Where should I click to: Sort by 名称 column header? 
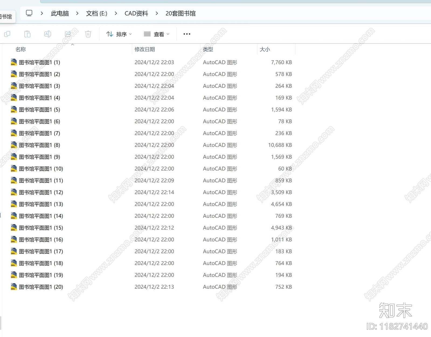pos(21,49)
